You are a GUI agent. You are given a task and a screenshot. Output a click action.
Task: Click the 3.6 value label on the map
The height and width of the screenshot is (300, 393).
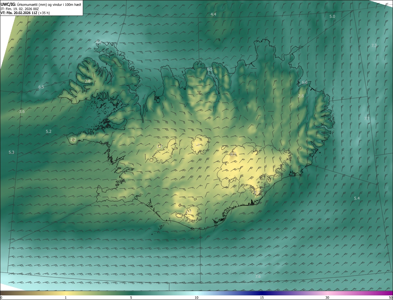pyautogui.click(x=22, y=111)
